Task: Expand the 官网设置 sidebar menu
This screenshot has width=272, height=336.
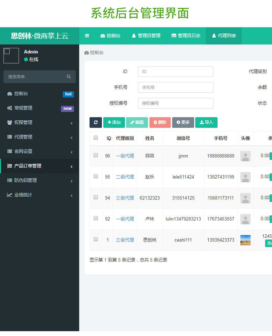Action: pyautogui.click(x=40, y=152)
